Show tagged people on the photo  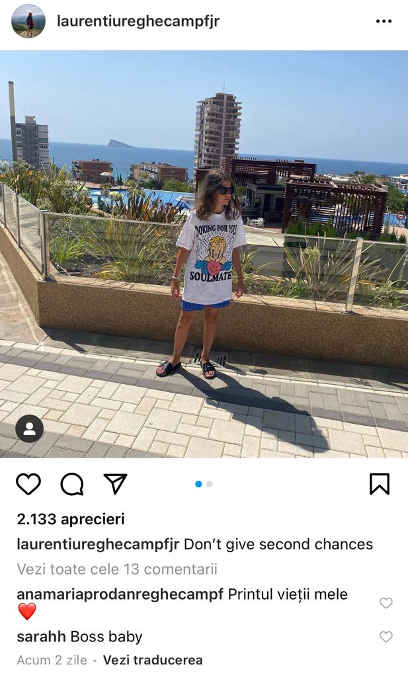point(29,428)
